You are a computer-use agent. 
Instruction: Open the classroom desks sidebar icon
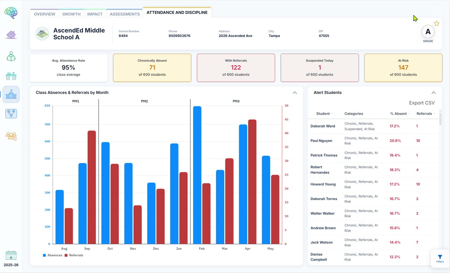(11, 76)
